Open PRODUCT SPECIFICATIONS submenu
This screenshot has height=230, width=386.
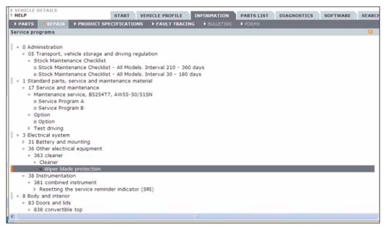(108, 24)
